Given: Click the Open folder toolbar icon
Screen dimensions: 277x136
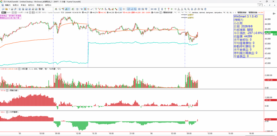Looking at the screenshot, I should click(6, 9).
